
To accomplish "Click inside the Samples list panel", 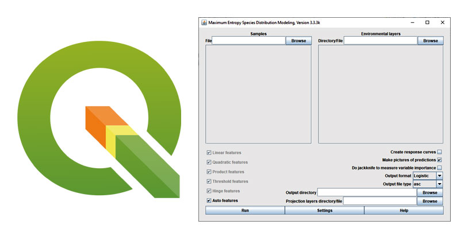I will tap(258, 94).
